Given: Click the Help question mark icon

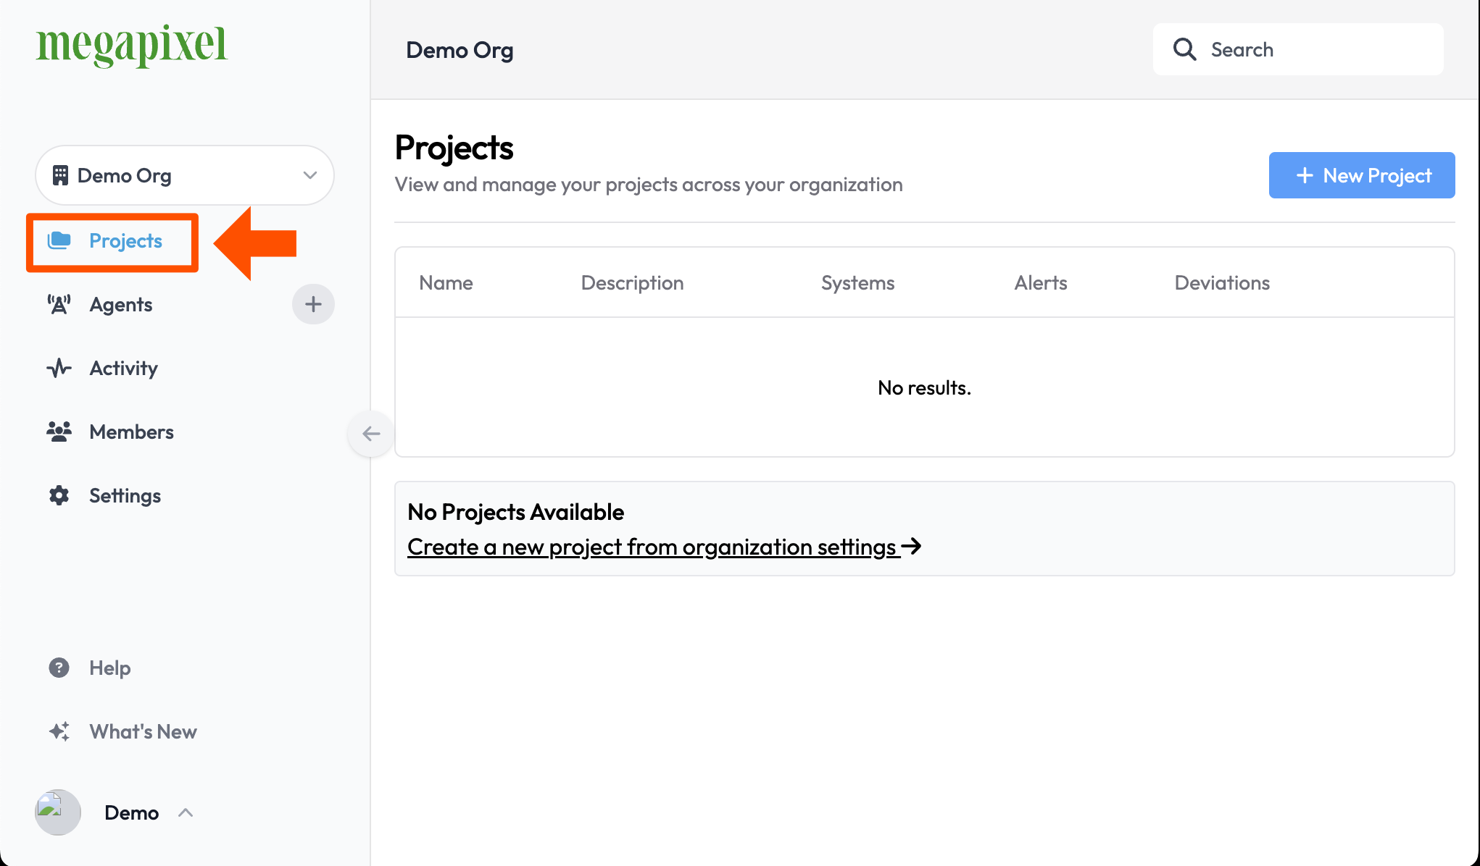Looking at the screenshot, I should [59, 666].
